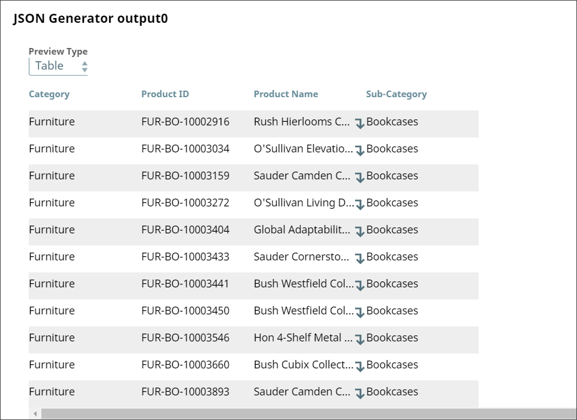This screenshot has width=577, height=420.
Task: Open the Preview Type dropdown
Action: pos(54,66)
